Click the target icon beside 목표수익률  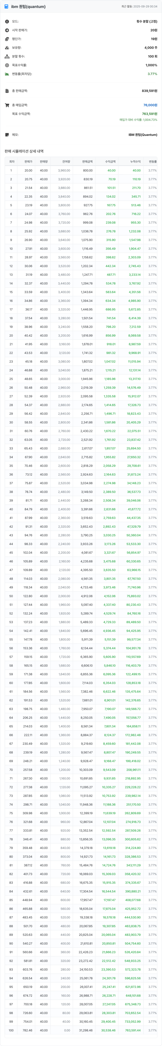7,65
